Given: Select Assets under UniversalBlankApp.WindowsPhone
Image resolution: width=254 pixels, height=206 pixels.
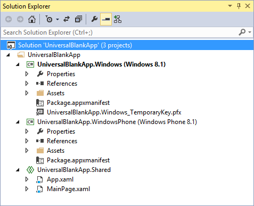Looking at the screenshot, I should (55, 151).
